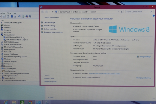This screenshot has width=156, height=104.
Task: Click Control Panel breadcrumb segment
Action: [65, 12]
